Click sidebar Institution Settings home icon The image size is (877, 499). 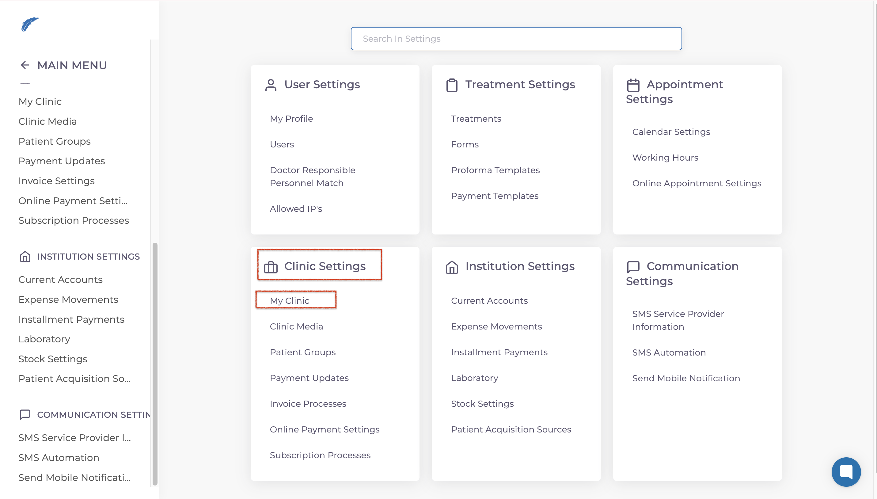25,256
